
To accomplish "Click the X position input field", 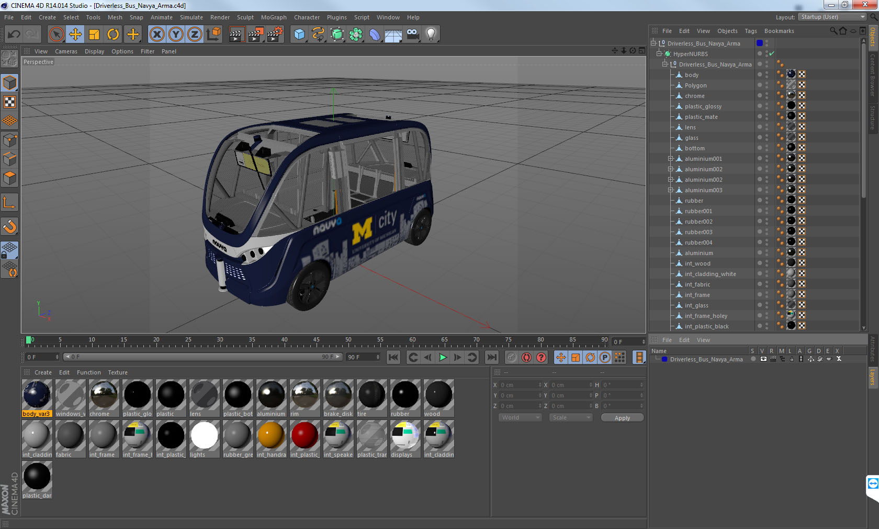I will coord(520,385).
